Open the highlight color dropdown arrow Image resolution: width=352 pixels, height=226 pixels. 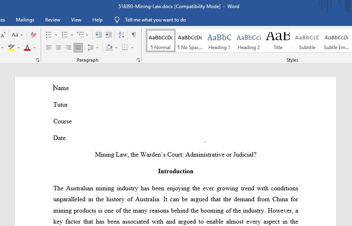(x=19, y=47)
